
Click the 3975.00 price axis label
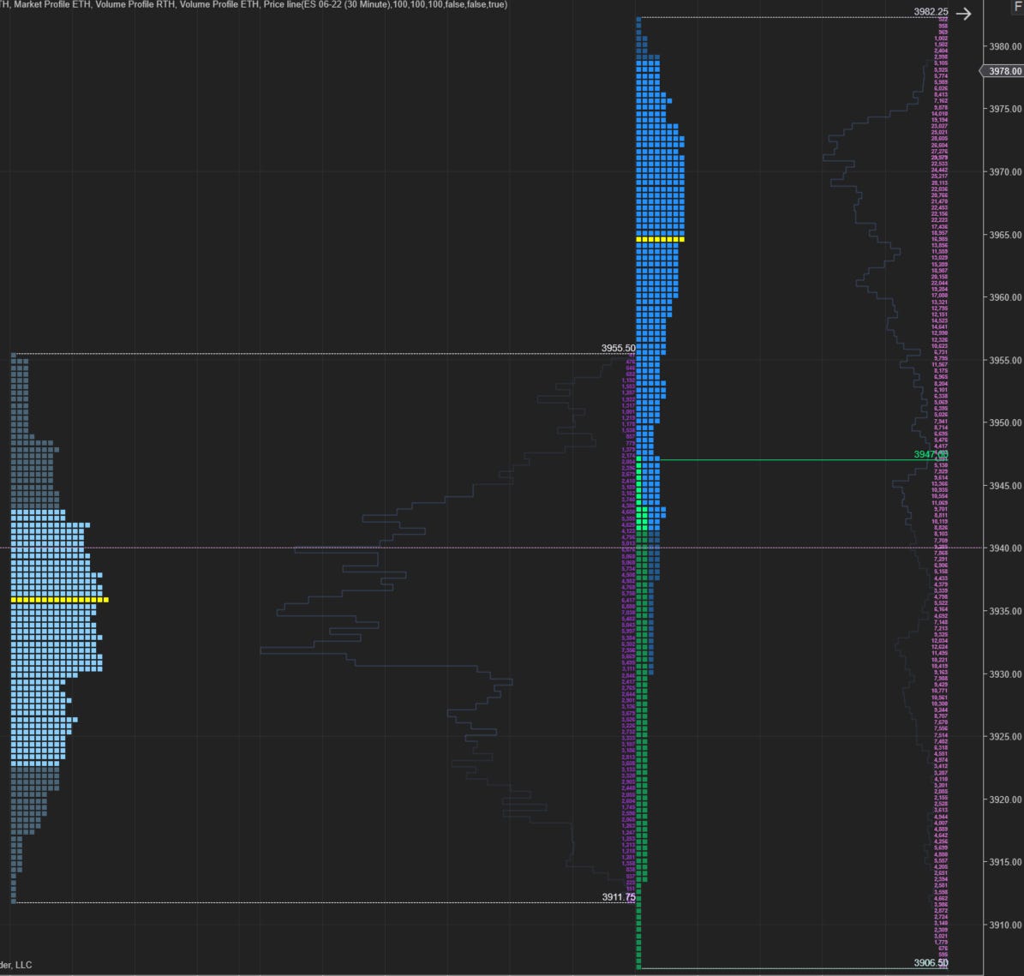point(1005,109)
